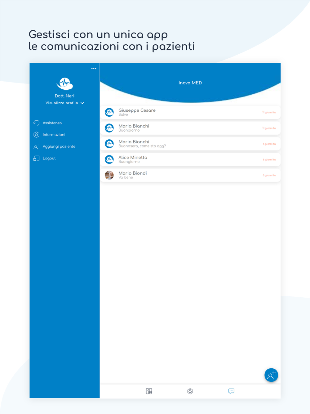This screenshot has height=414, width=310.
Task: Click the Logout icon
Action: (x=36, y=158)
